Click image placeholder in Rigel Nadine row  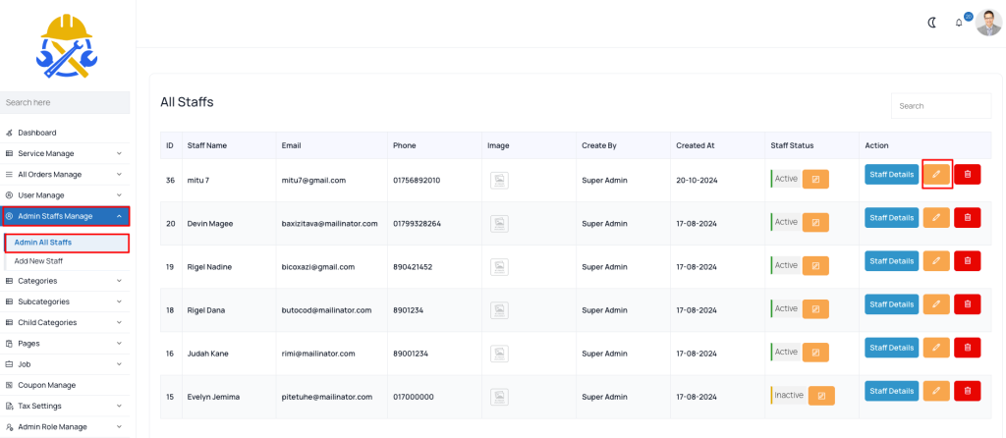point(499,267)
